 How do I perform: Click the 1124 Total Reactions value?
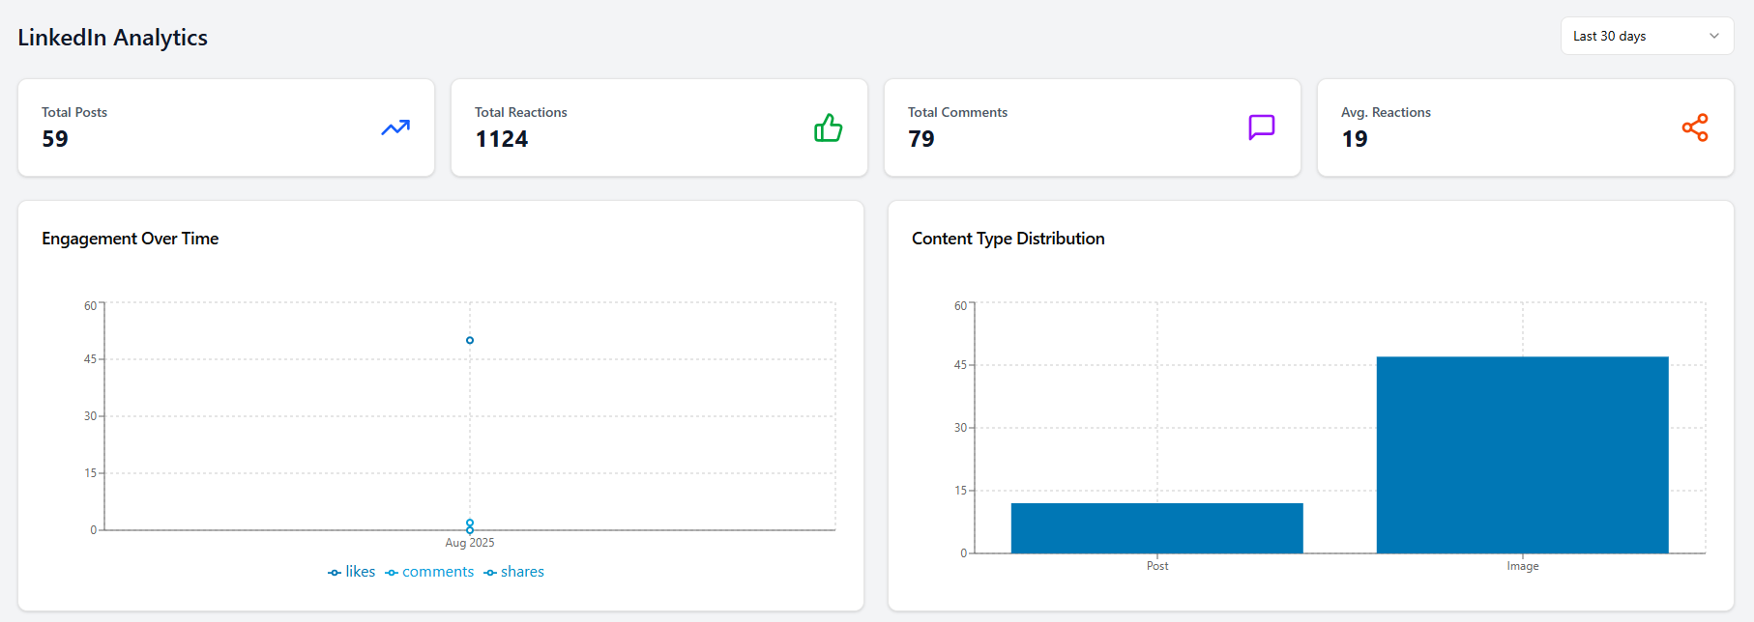(501, 139)
